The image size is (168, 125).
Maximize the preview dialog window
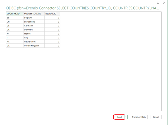point(158,3)
